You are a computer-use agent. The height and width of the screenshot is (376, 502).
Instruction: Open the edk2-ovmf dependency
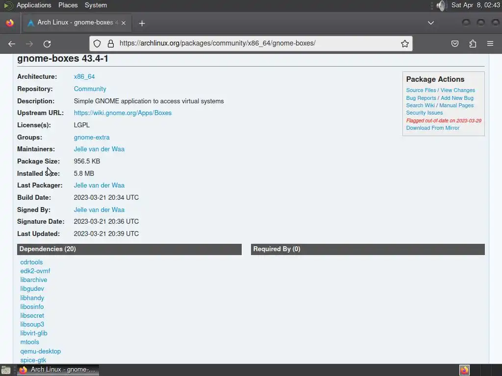35,271
